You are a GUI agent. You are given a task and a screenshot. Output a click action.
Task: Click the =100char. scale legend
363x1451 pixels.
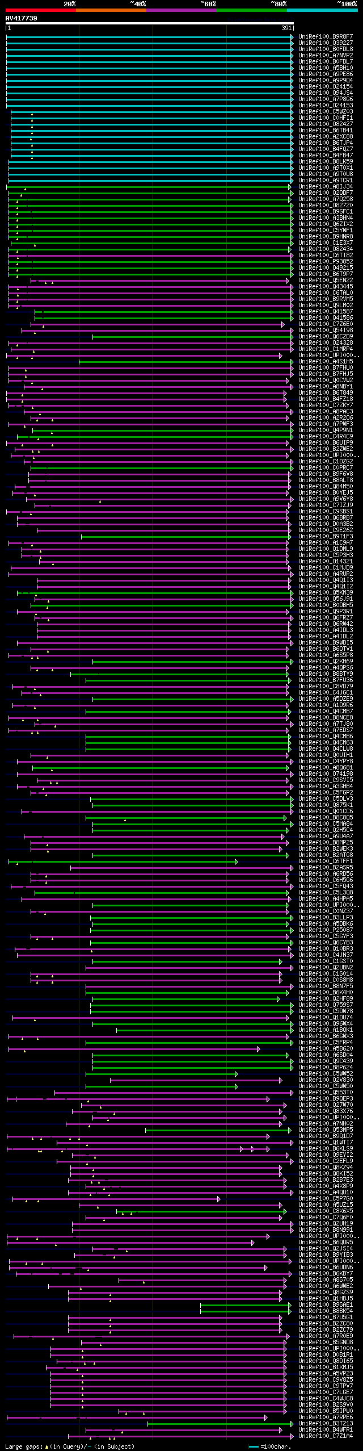(x=269, y=1446)
